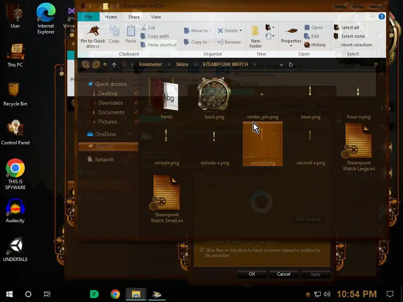403x302 pixels.
Task: Open the Delete dropdown arrow
Action: 240,31
